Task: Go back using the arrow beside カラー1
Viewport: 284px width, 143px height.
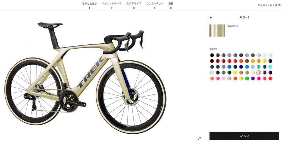Action: 211,17
